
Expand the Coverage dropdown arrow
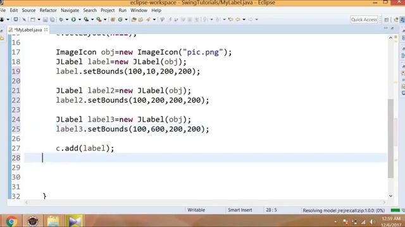click(x=92, y=20)
